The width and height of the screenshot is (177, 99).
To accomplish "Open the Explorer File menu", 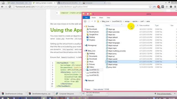I will pos(86,18).
